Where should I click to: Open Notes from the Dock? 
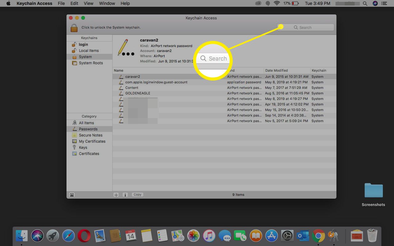click(147, 236)
